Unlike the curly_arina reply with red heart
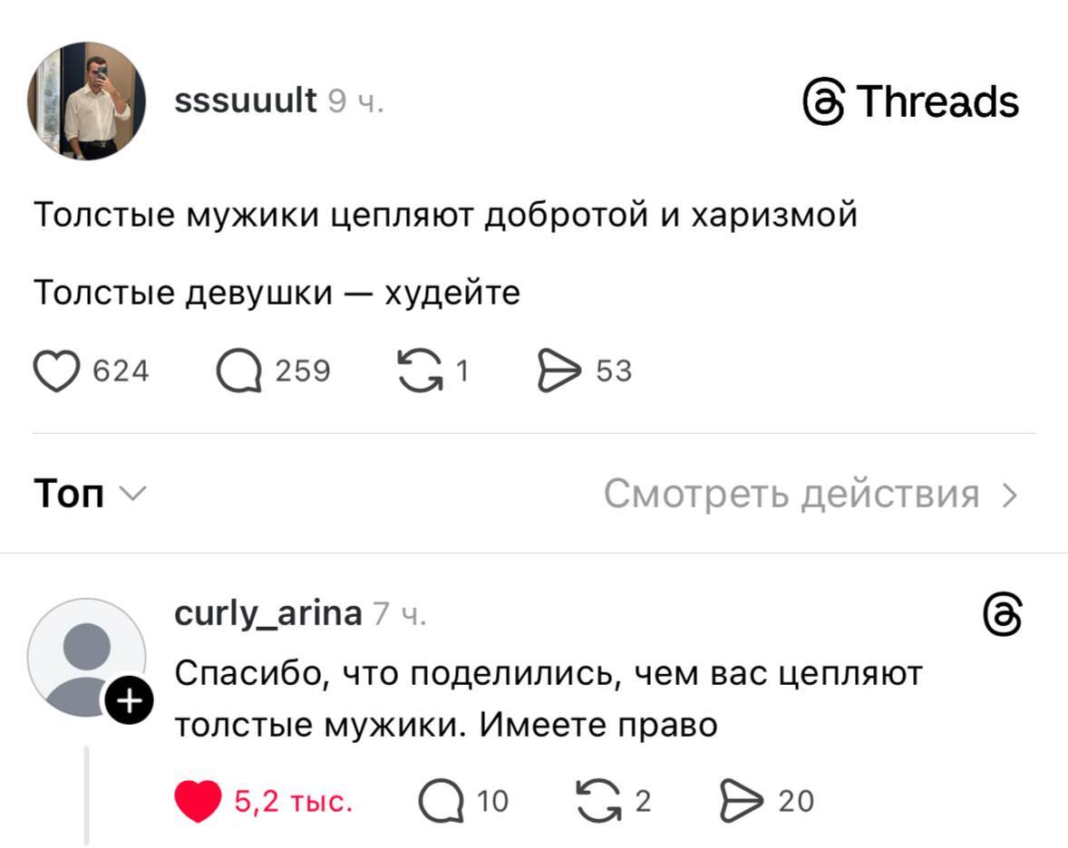The height and width of the screenshot is (848, 1068). click(x=196, y=801)
